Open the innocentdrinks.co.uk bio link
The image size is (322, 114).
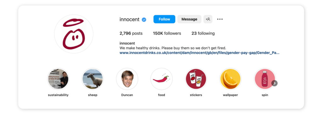point(199,53)
